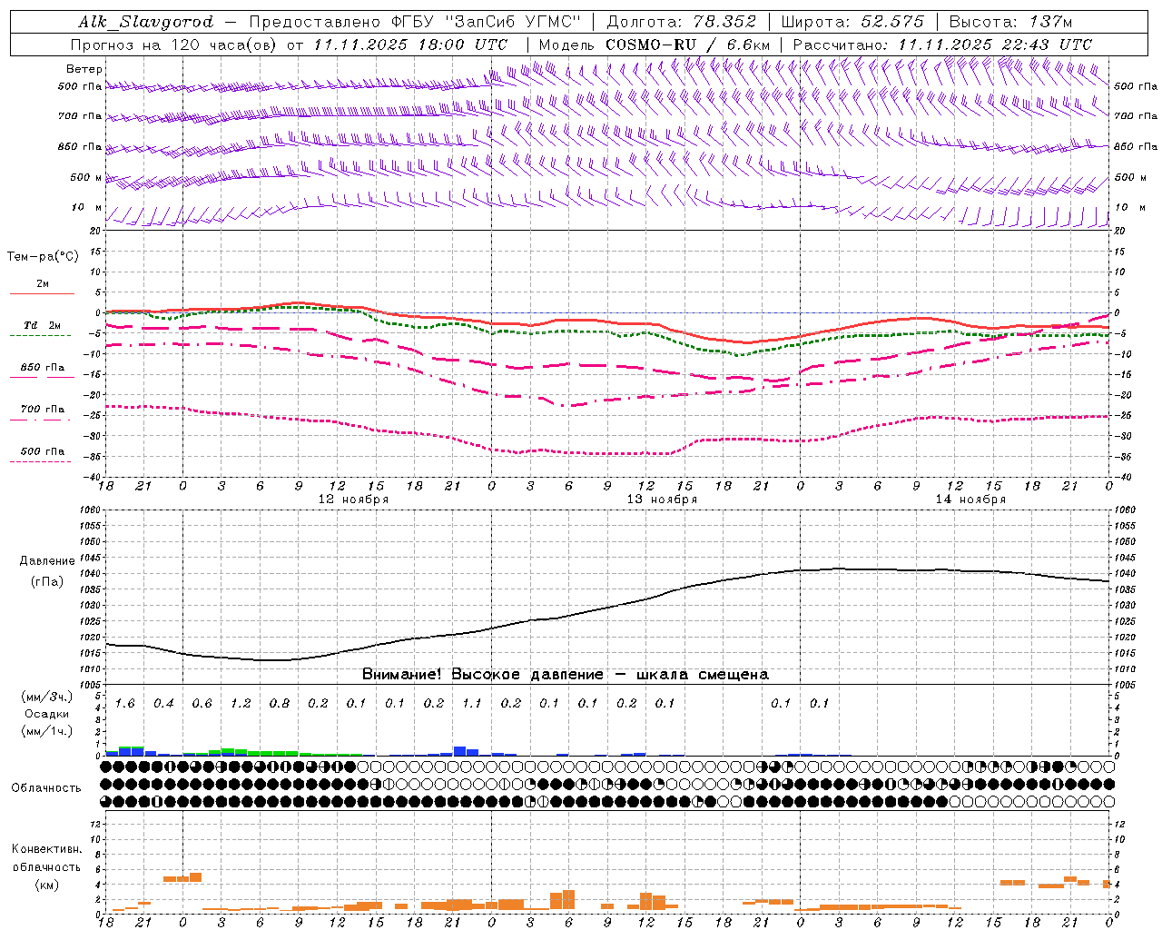Click '850 гПа' in temperature legend
This screenshot has width=1162, height=930.
pos(42,368)
